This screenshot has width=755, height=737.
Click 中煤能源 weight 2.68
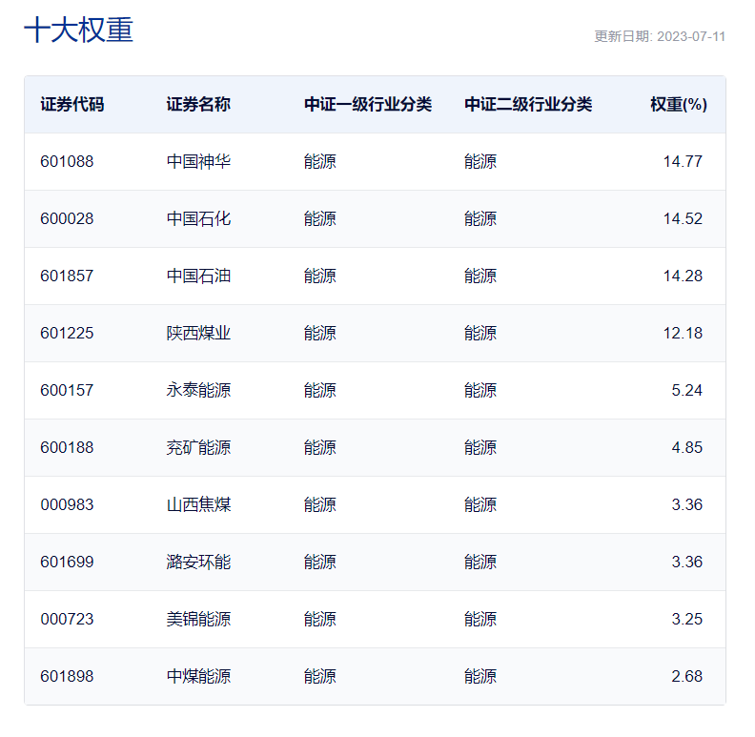tap(687, 676)
